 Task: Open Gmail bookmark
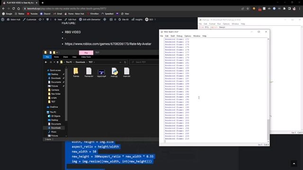[x=58, y=14]
